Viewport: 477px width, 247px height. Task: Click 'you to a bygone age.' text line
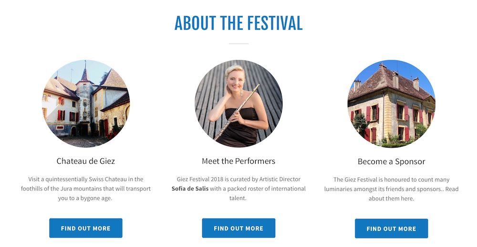point(85,198)
